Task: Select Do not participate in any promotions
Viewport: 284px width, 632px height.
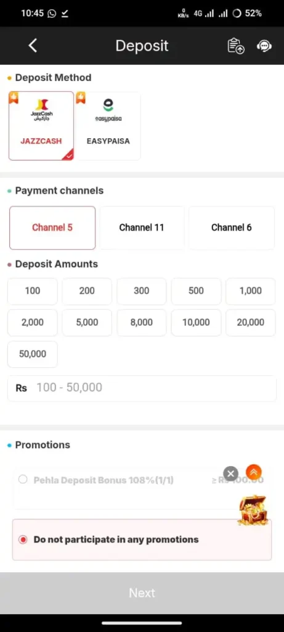Action: pyautogui.click(x=142, y=539)
